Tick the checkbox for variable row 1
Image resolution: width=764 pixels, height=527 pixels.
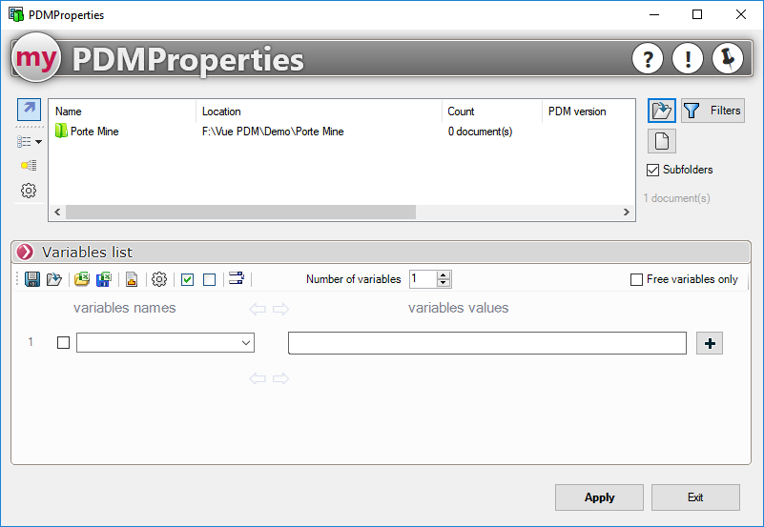[64, 343]
